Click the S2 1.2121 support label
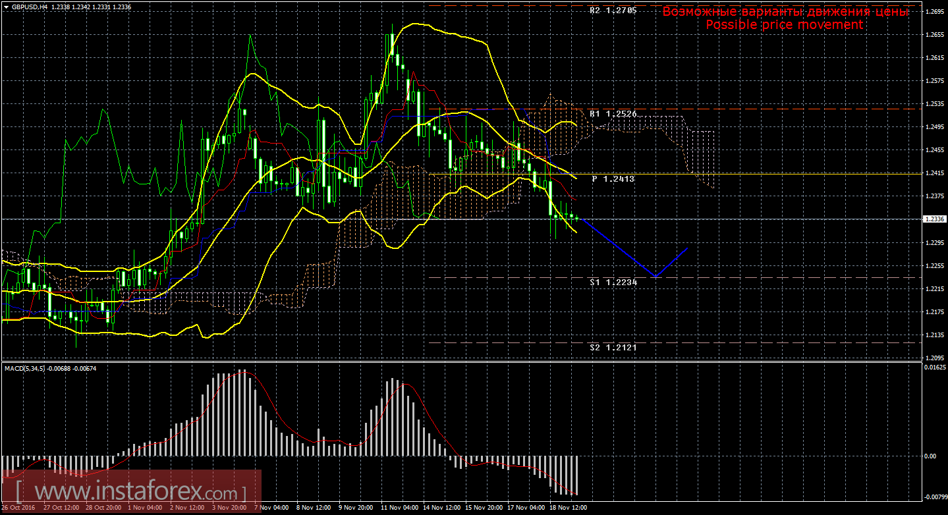 point(613,347)
